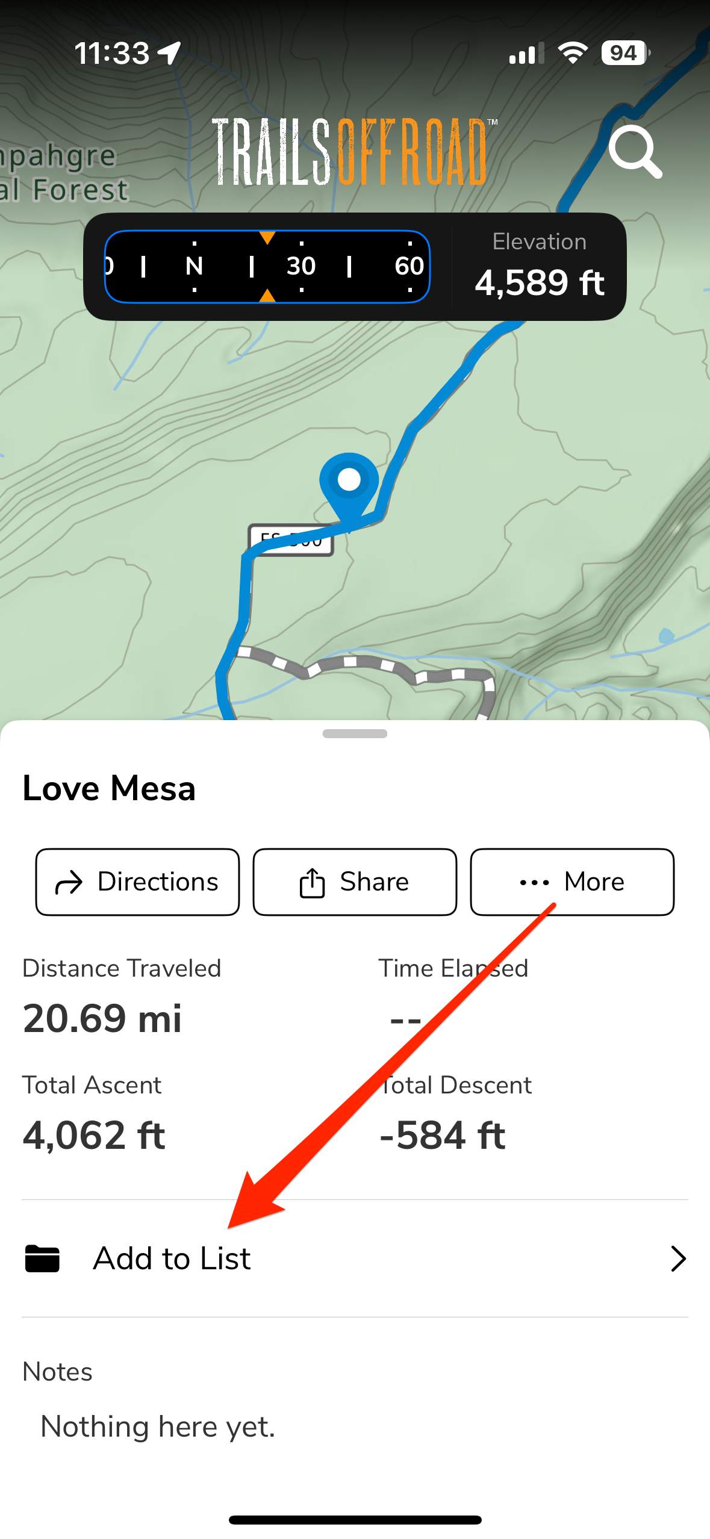Tap the three-dot More icon
The image size is (710, 1539).
[534, 883]
